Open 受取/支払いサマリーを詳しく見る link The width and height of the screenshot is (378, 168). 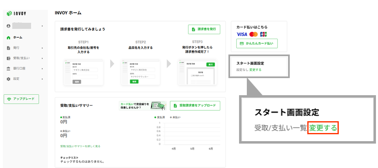[x=80, y=146]
